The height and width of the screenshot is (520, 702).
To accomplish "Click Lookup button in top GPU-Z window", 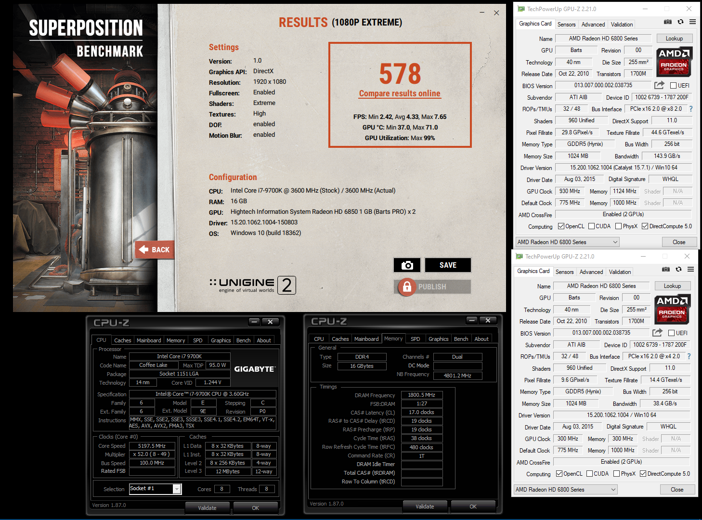I will tap(674, 39).
